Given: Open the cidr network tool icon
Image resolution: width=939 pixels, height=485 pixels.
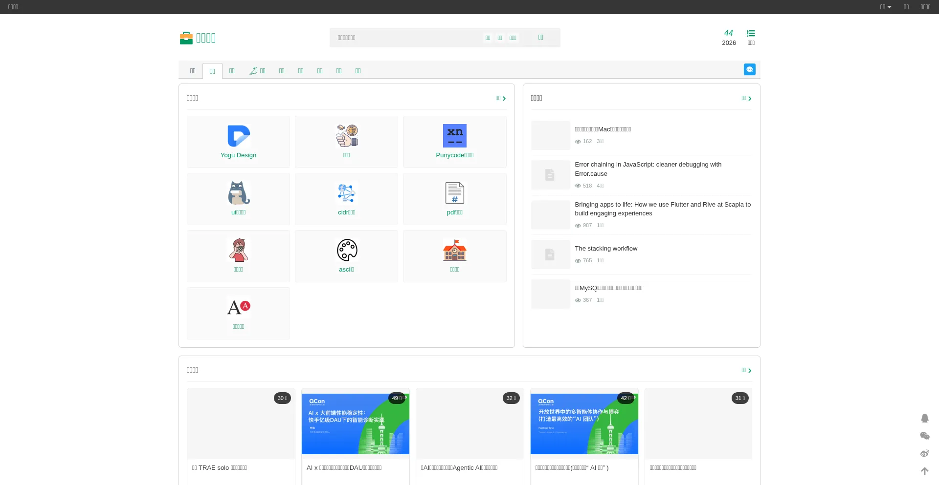Looking at the screenshot, I should coord(346,193).
